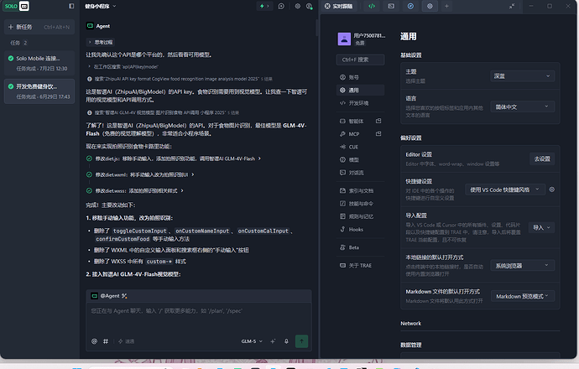Click 去设置 button for Editor 设置

pyautogui.click(x=542, y=159)
